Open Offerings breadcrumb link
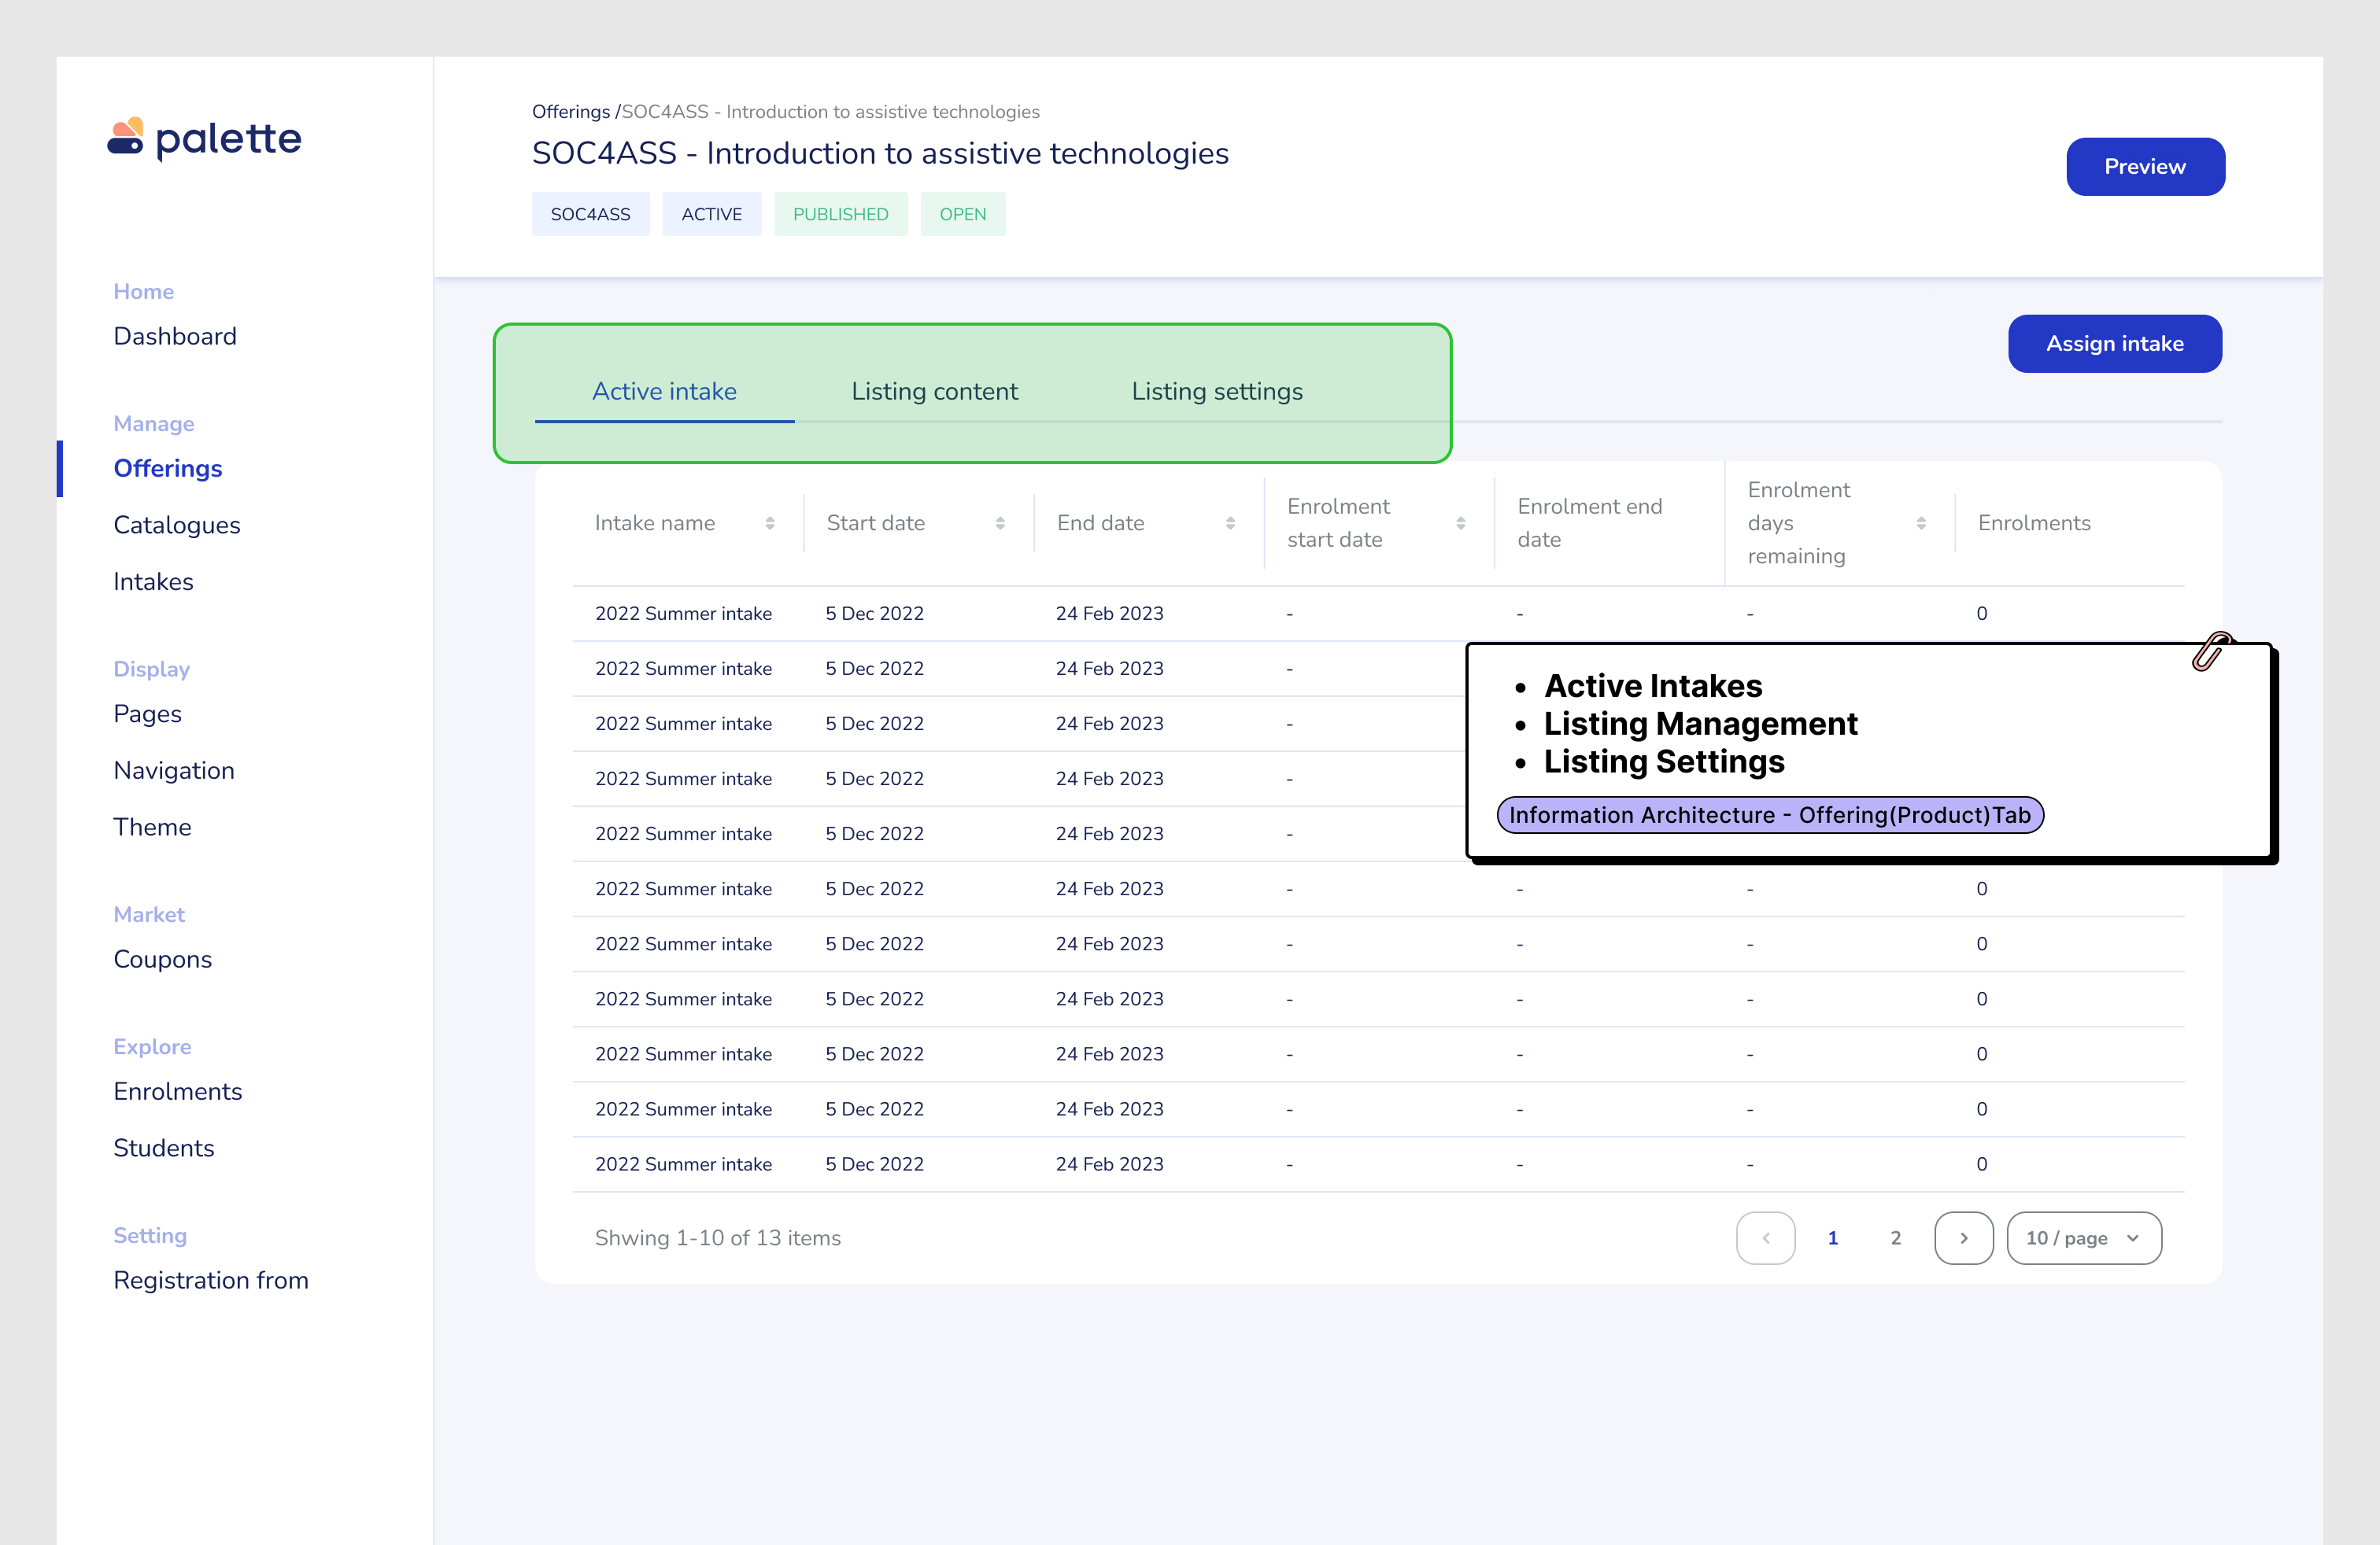 571,112
